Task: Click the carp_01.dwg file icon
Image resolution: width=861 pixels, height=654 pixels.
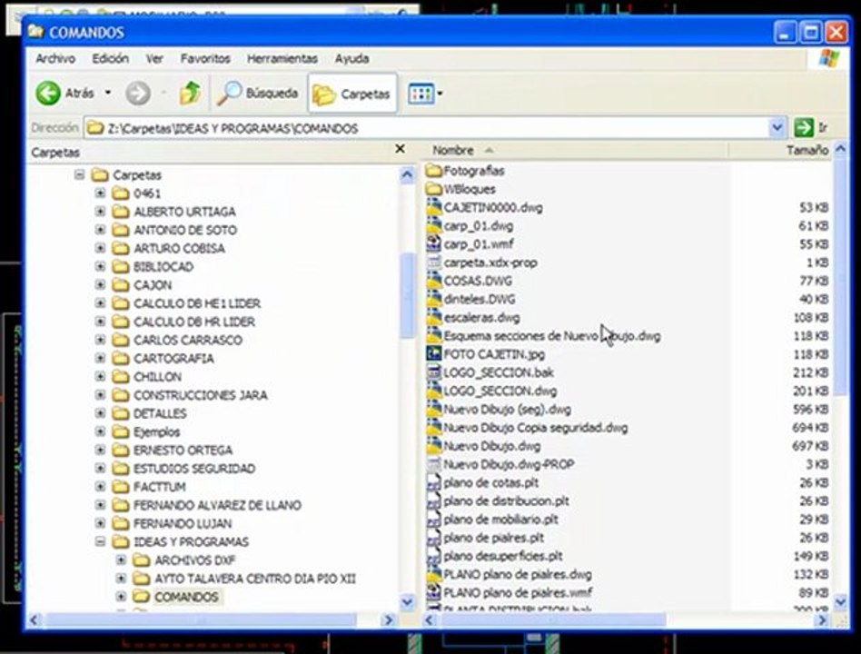Action: tap(434, 225)
